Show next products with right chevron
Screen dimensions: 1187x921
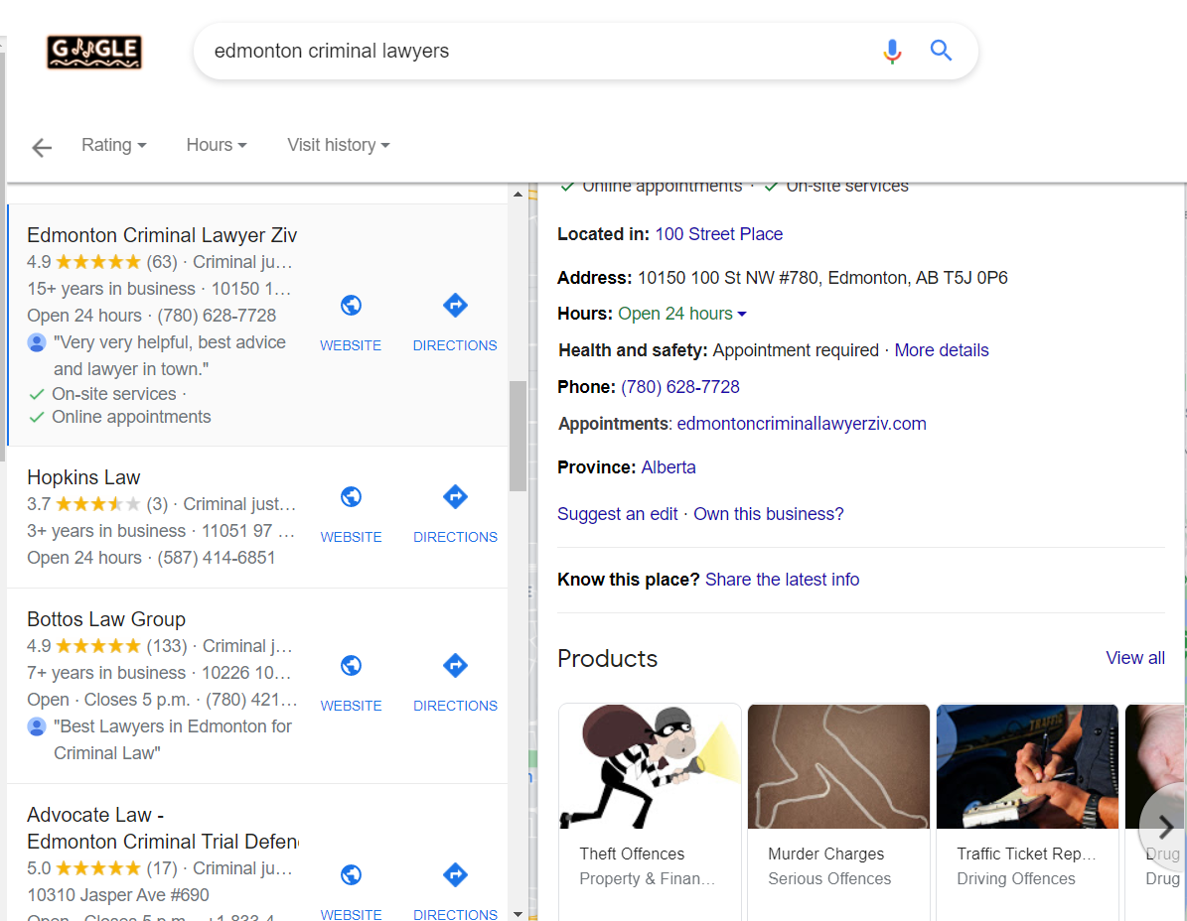pyautogui.click(x=1165, y=829)
